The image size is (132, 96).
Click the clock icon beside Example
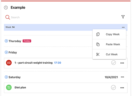[6, 8]
